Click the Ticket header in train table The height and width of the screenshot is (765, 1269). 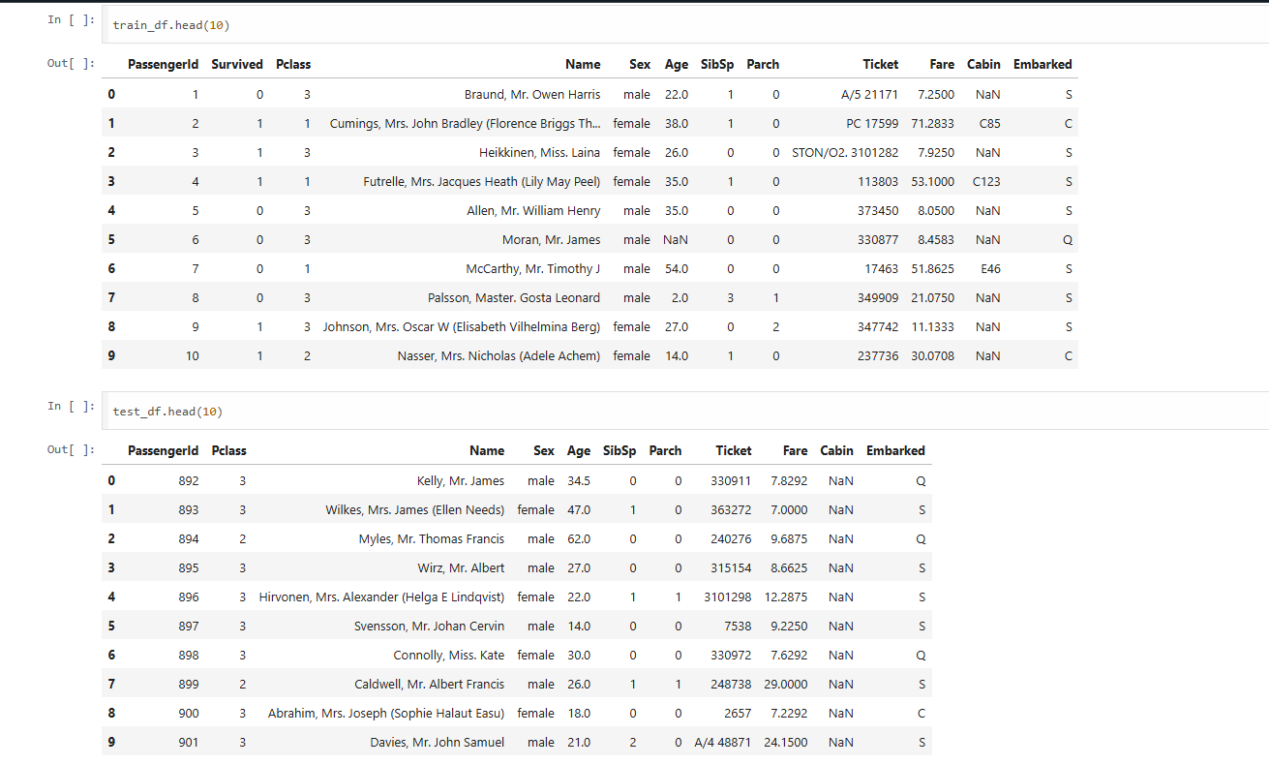pyautogui.click(x=881, y=65)
